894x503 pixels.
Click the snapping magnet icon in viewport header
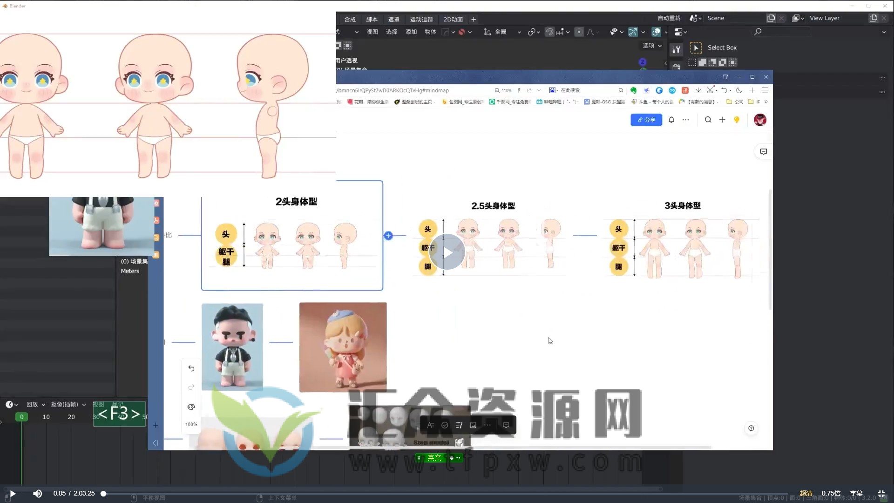click(x=550, y=32)
